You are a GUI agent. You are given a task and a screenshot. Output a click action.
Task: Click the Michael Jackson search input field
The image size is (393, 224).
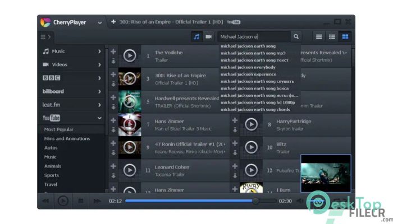point(254,37)
